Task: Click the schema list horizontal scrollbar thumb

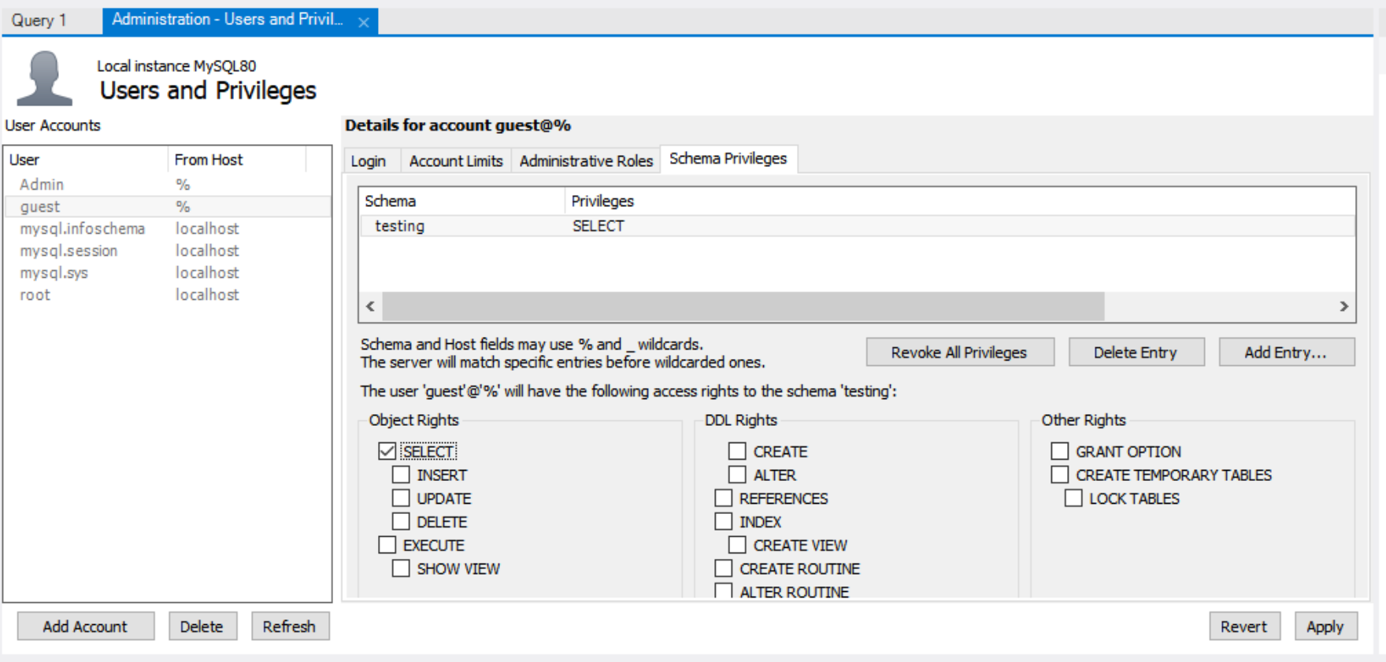Action: (x=743, y=306)
